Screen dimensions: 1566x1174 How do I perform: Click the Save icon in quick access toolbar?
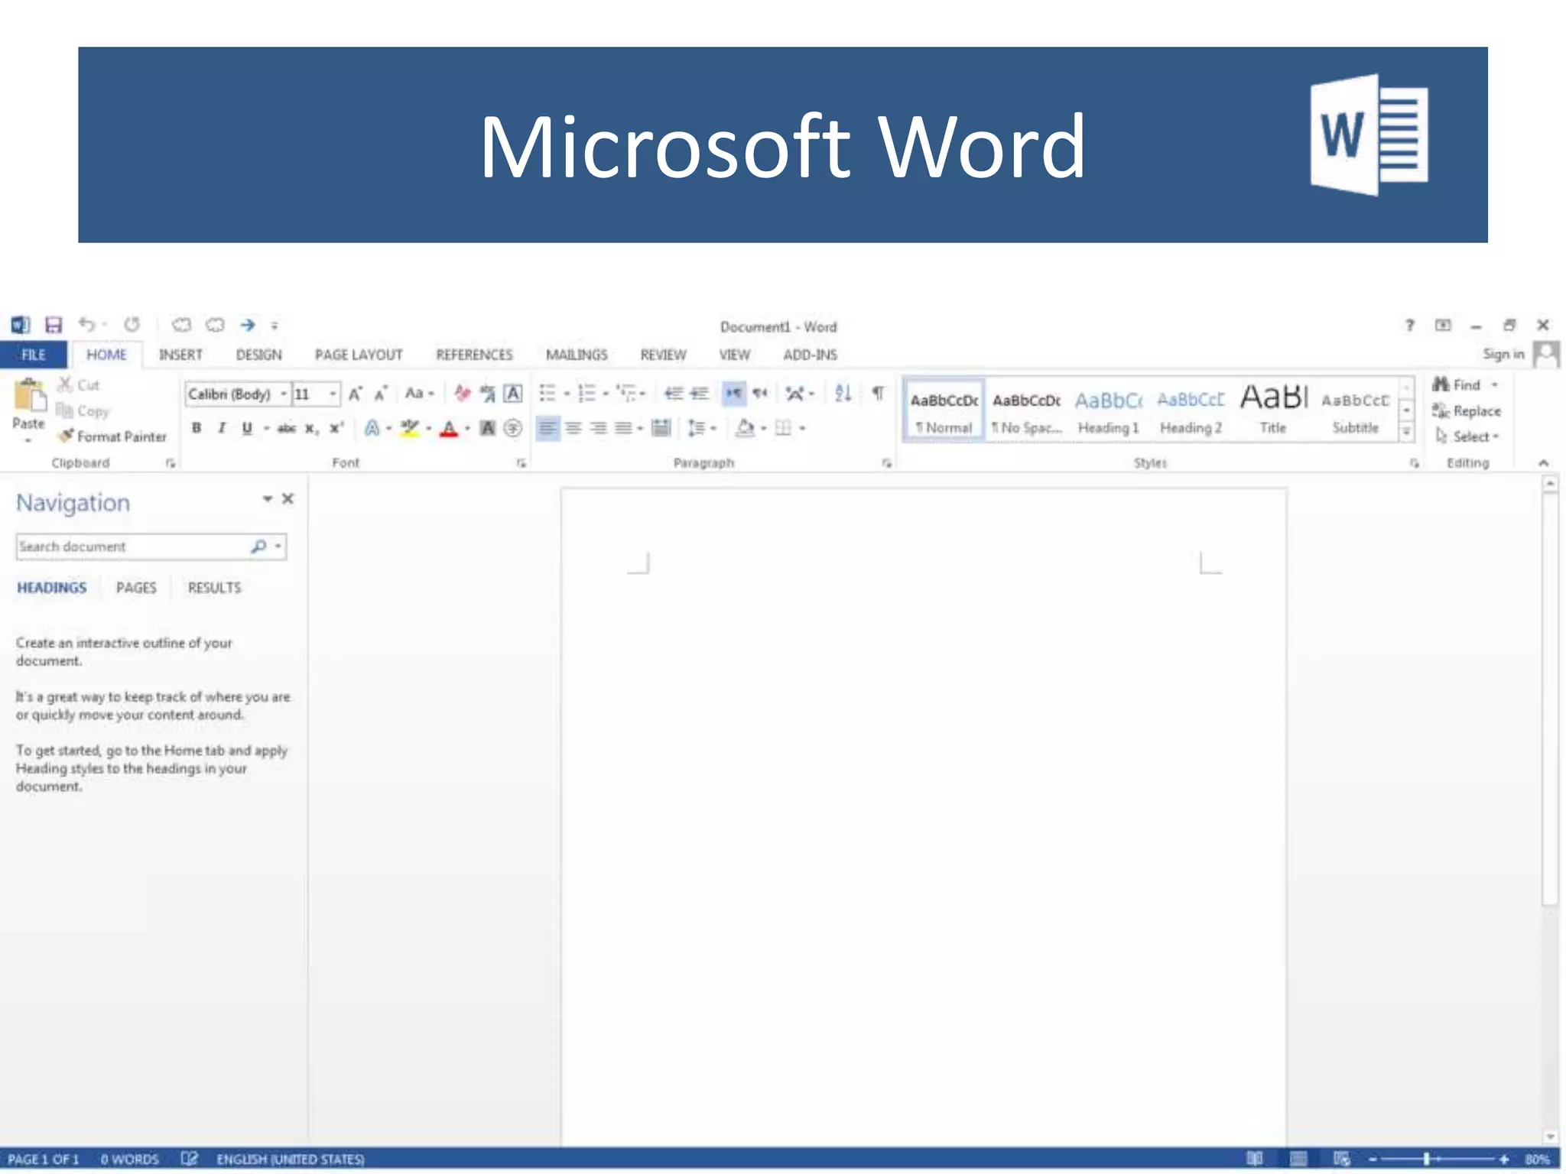click(53, 325)
